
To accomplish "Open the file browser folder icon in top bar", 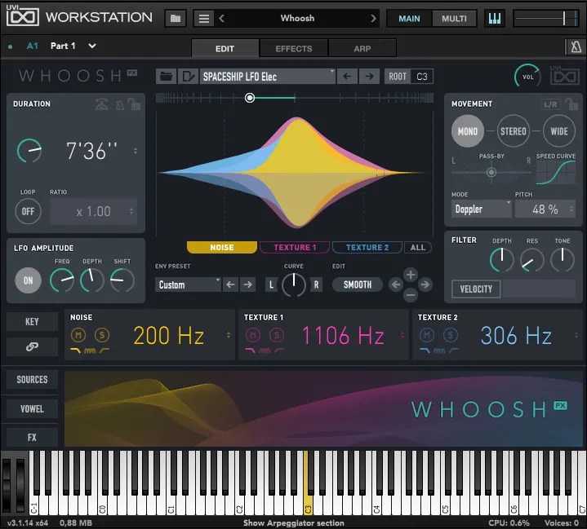I will point(176,18).
